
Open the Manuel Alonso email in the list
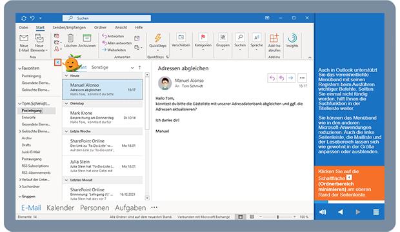click(x=103, y=89)
